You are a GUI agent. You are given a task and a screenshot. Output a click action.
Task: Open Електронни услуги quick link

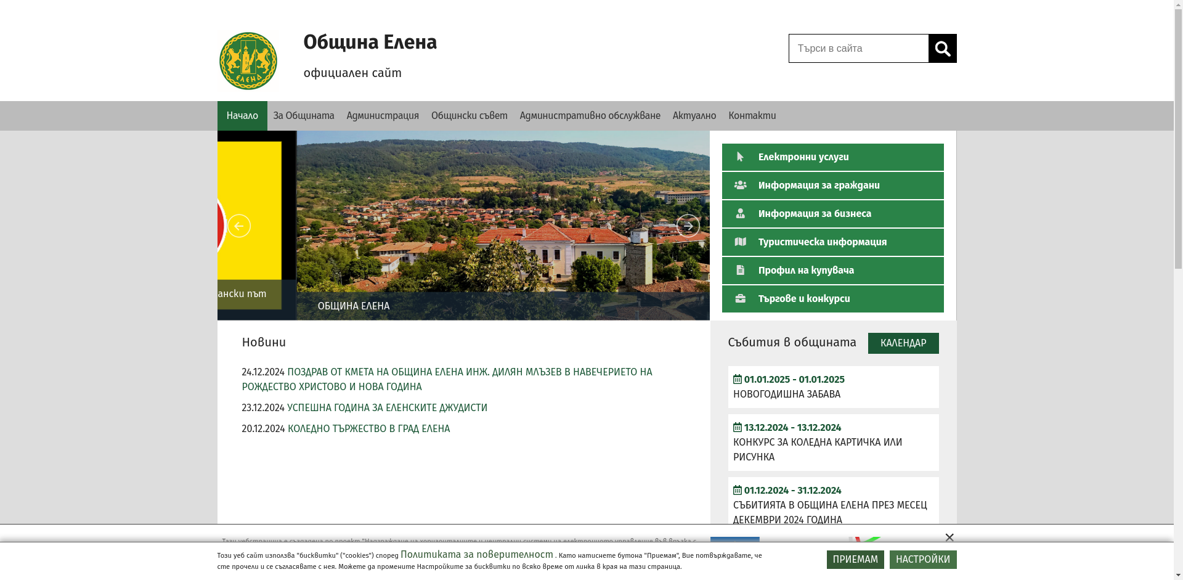(832, 157)
